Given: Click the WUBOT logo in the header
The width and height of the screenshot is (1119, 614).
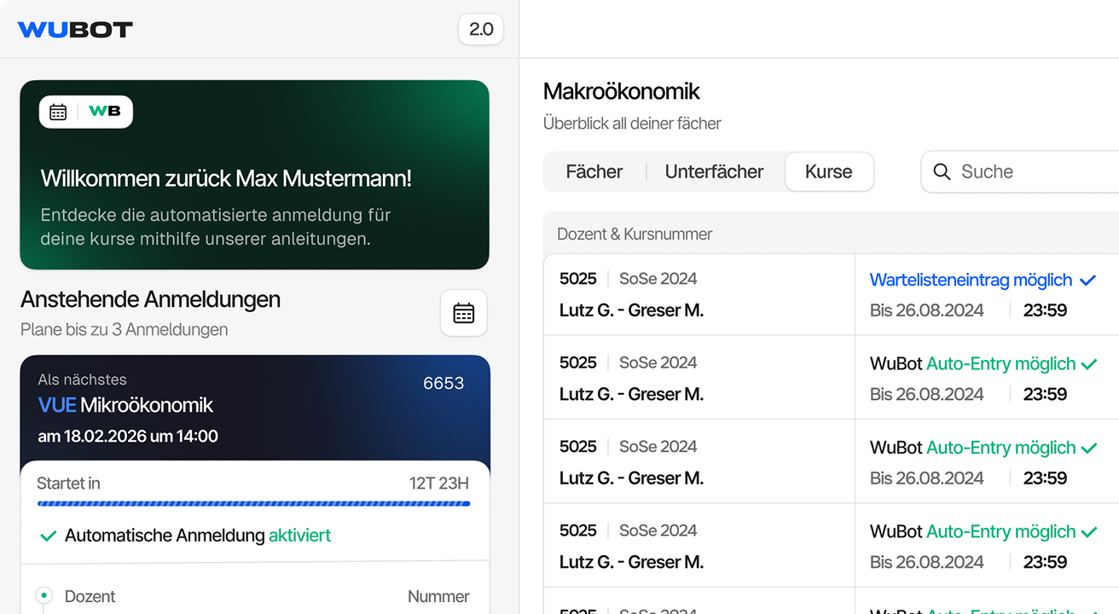Looking at the screenshot, I should 75,30.
